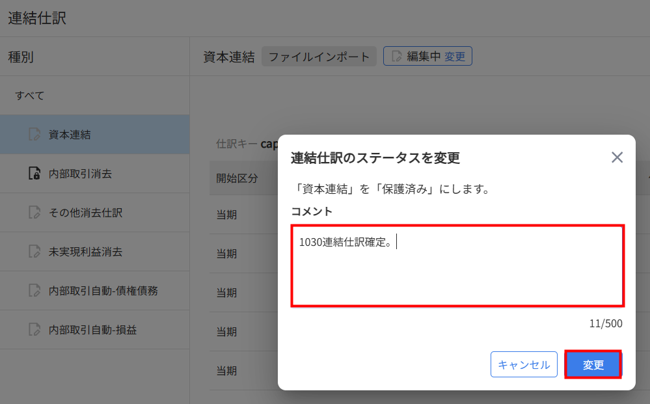Image resolution: width=650 pixels, height=404 pixels.
Task: Click the edit icon next to その他消去仕訳
Action: 34,213
